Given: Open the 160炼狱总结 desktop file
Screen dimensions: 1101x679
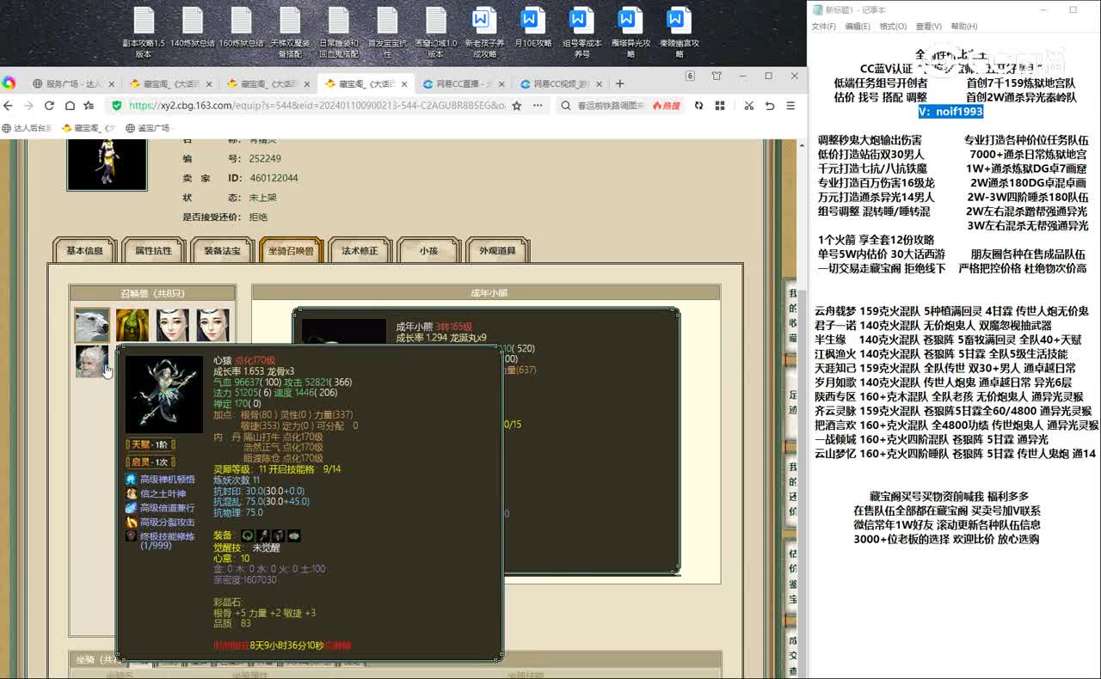Looking at the screenshot, I should pyautogui.click(x=242, y=28).
